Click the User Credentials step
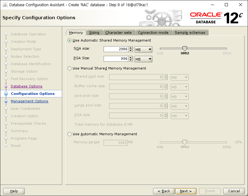 pos(25,109)
